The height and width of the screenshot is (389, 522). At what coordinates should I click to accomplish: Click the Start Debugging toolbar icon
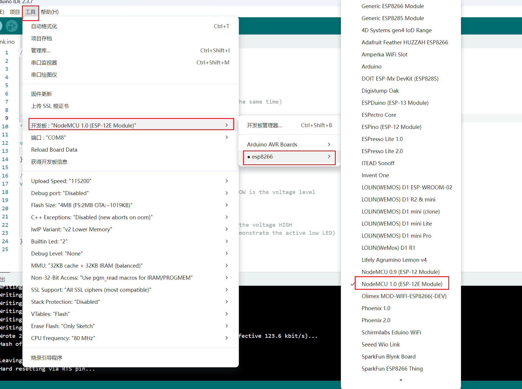pos(12,26)
